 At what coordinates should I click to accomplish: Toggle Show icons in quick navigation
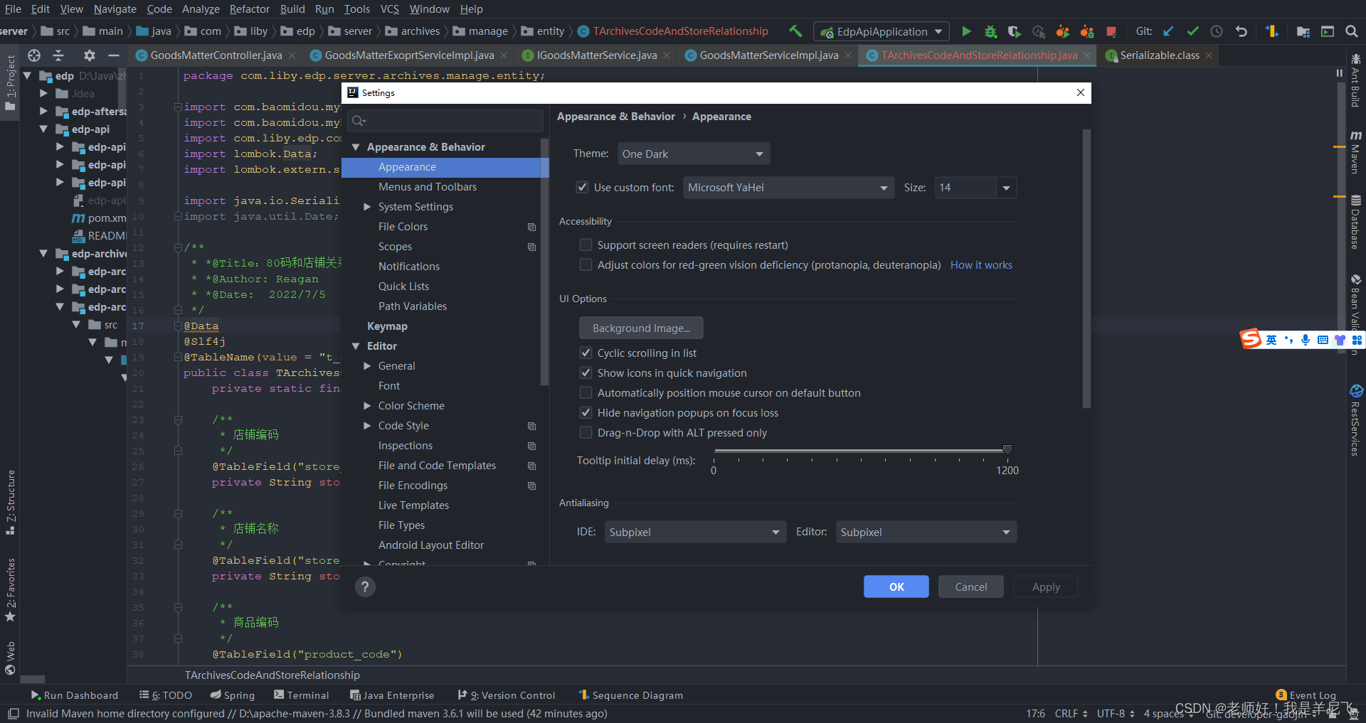click(x=586, y=373)
